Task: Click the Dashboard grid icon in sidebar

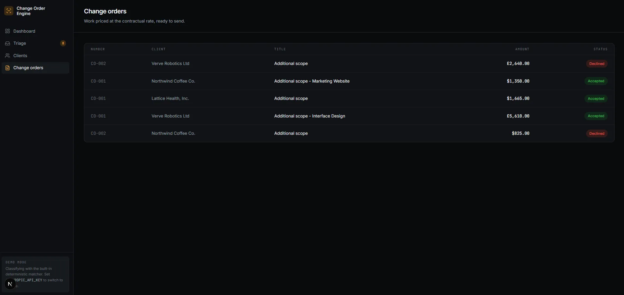Action: [8, 31]
